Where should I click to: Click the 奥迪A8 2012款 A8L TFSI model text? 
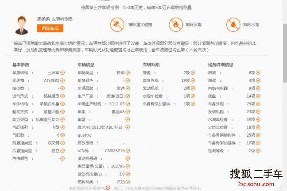tap(100, 127)
